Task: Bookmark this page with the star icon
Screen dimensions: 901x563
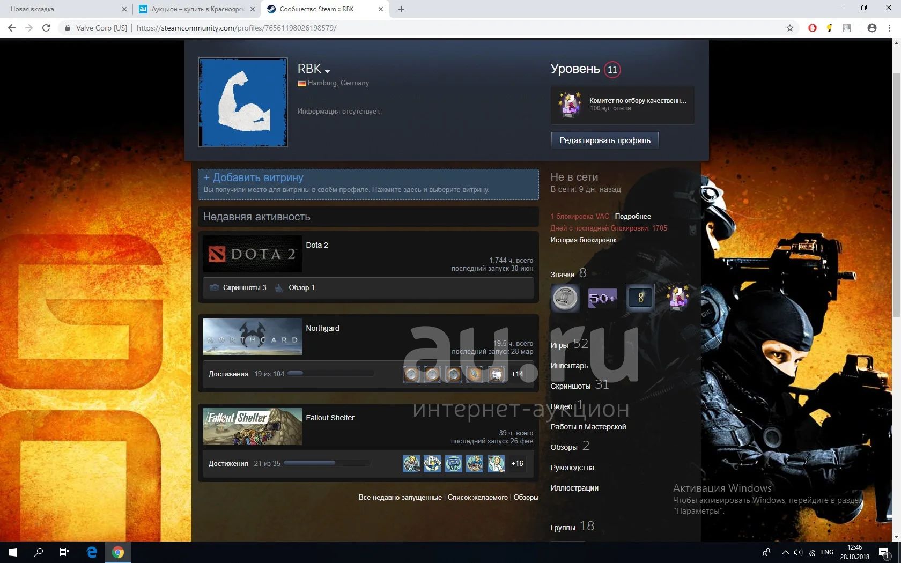Action: pos(790,28)
